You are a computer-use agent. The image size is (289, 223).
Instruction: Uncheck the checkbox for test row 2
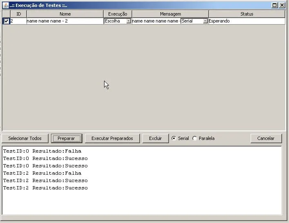6,21
